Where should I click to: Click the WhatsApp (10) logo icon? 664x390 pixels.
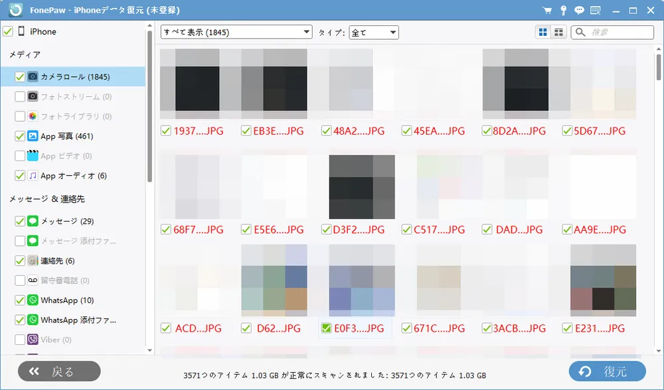click(x=33, y=300)
